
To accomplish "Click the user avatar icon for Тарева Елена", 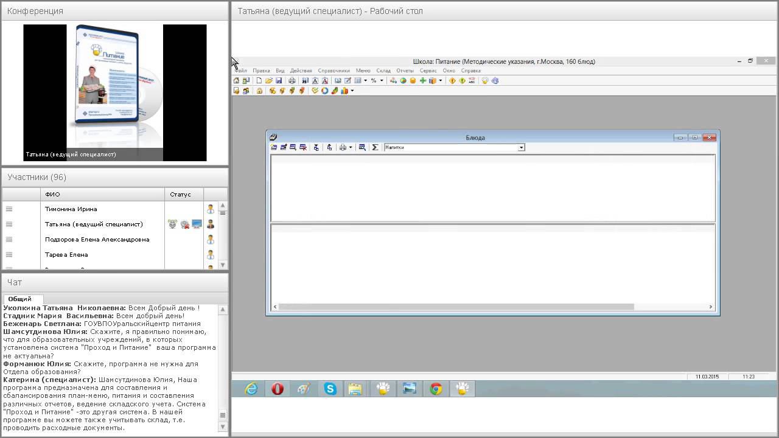I will 211,254.
